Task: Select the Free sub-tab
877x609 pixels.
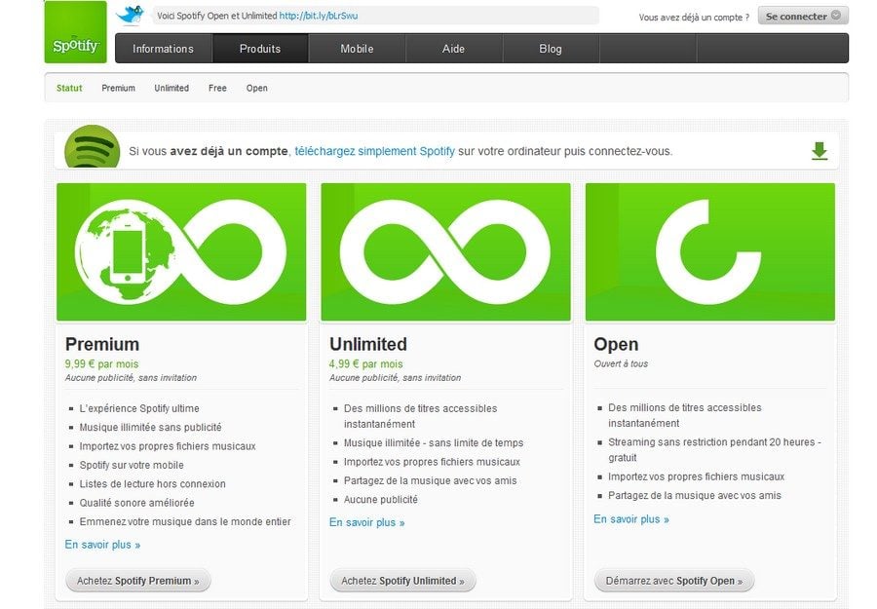Action: (217, 89)
